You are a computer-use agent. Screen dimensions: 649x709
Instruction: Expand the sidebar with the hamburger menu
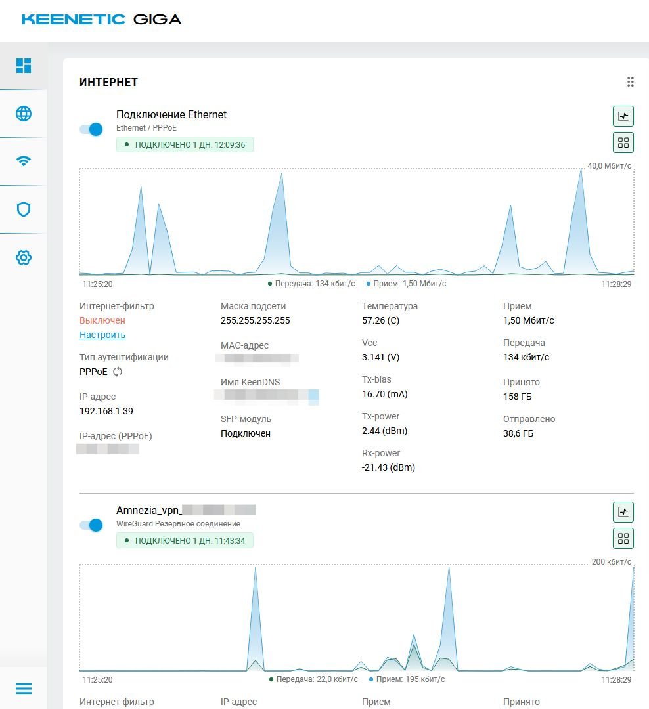click(24, 688)
